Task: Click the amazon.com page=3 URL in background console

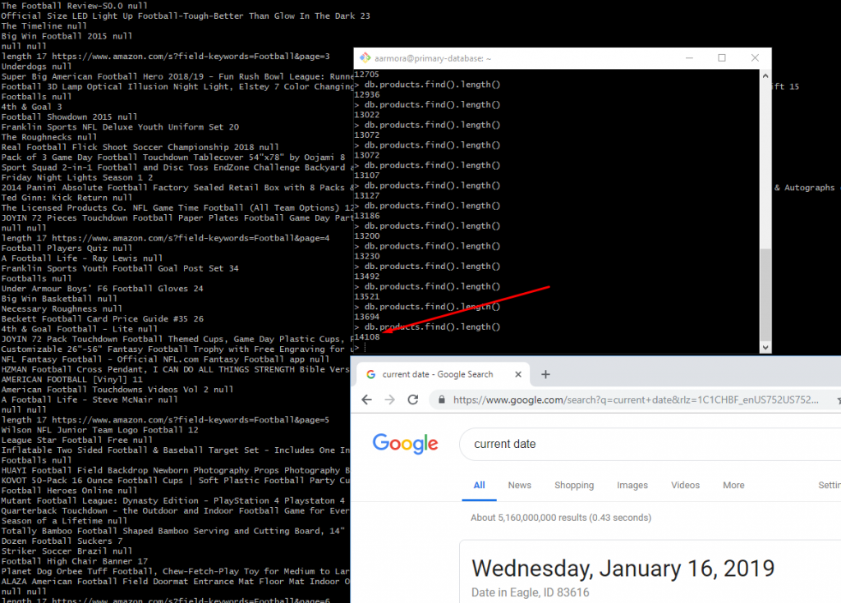Action: 191,57
